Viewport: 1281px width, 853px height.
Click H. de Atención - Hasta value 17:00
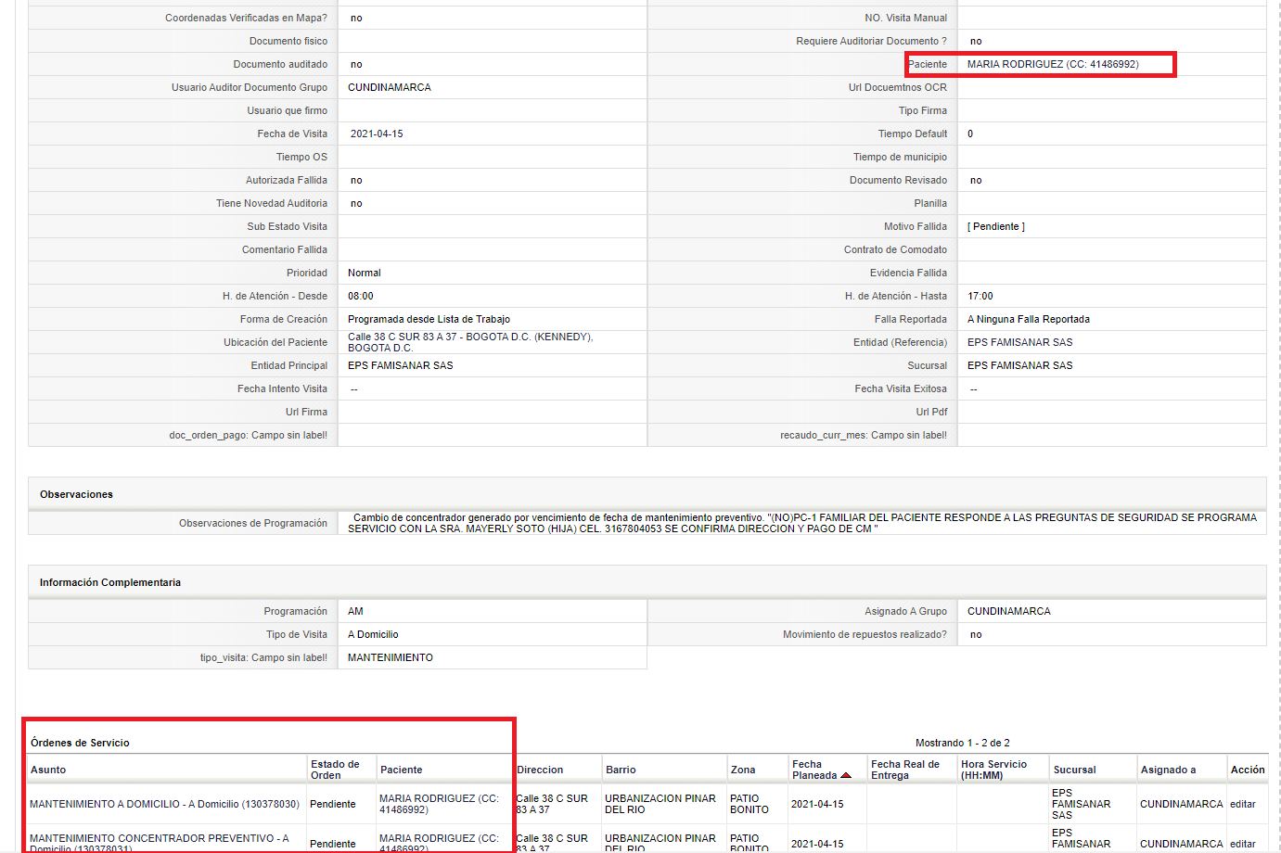tap(980, 296)
